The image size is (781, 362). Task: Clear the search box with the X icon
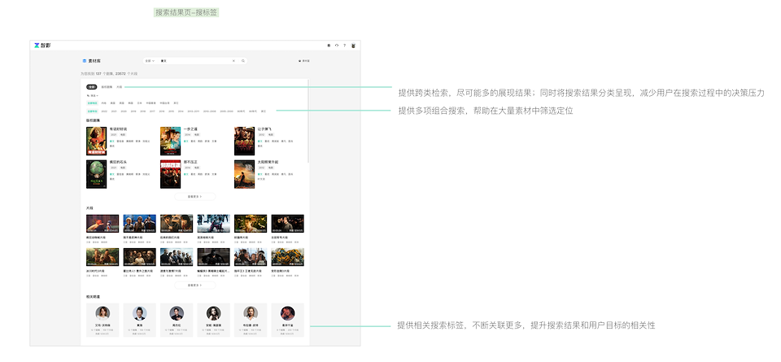click(x=233, y=61)
